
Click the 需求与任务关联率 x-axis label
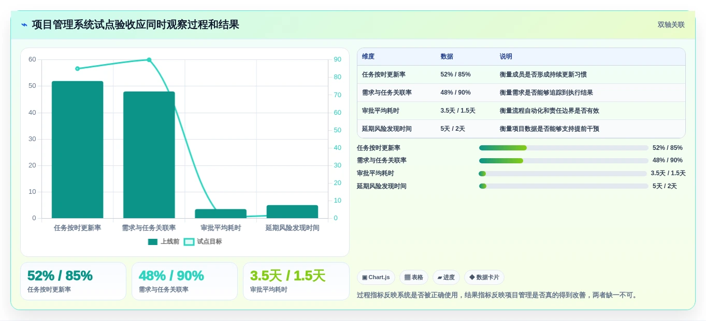pyautogui.click(x=149, y=228)
